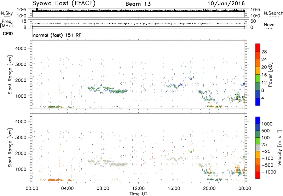Viewport: 283px width, 196px height.
Task: Click the "Syowa East (fitACF)" title text
Action: click(x=64, y=3)
